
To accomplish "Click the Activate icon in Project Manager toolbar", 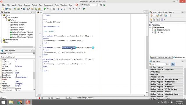I will click(152, 15).
